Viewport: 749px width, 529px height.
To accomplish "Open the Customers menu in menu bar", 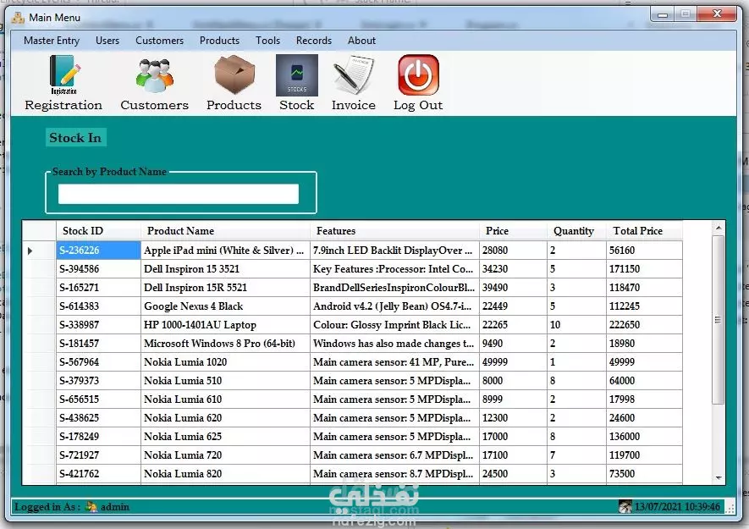I will coord(160,41).
